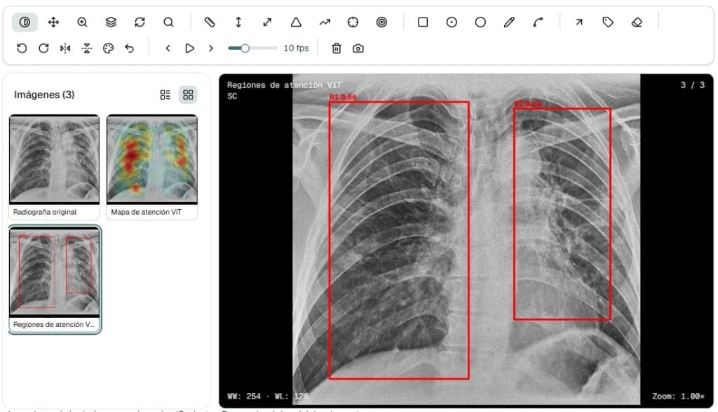The image size is (718, 412).
Task: Click the 'Regiones de atención ViT' viewport title
Action: (x=284, y=85)
